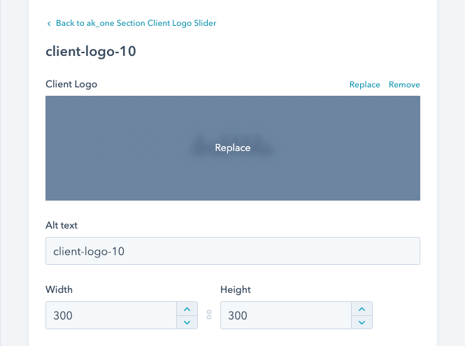Image resolution: width=465 pixels, height=346 pixels.
Task: Click the "Alt text" field label
Action: [62, 225]
